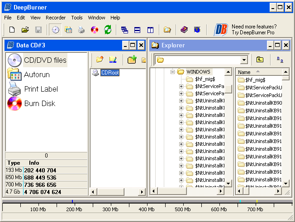This screenshot has width=295, height=222.
Task: Expand the first $NtUninstallK tree node
Action: 181,101
